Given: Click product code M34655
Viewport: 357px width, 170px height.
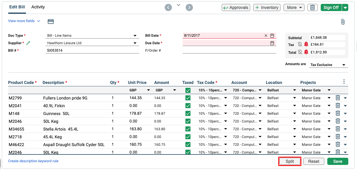Looking at the screenshot, I should click(16, 129).
